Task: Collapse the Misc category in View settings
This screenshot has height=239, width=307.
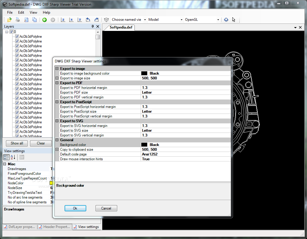Action: (5, 164)
